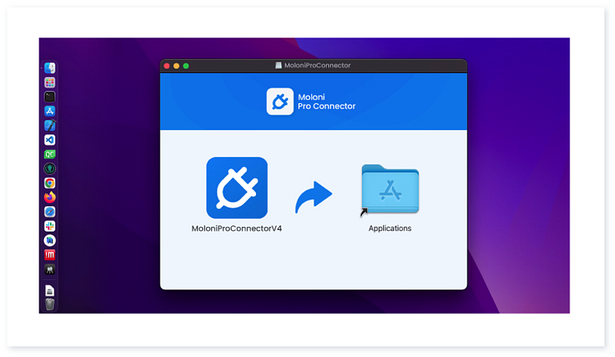Open Safari from the dock
Image resolution: width=615 pixels, height=357 pixels.
[x=50, y=212]
